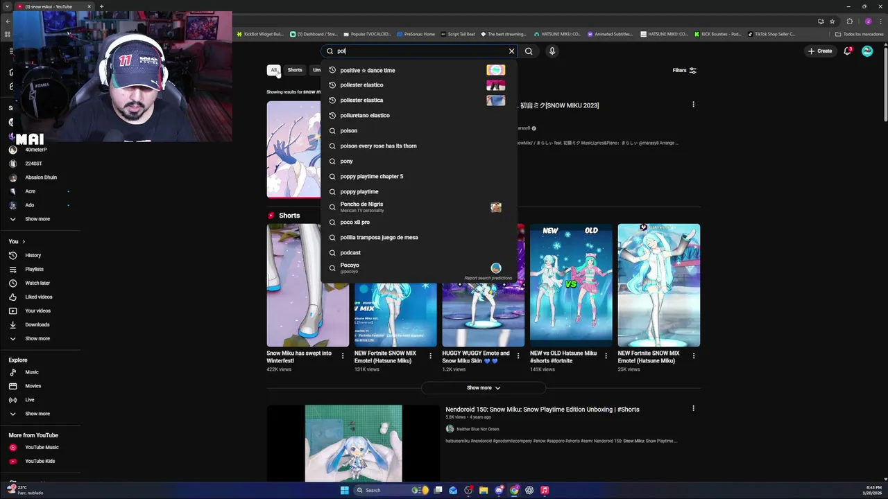Open the 'NEW vs OLD Hatsune Miku' short thumbnail

571,285
